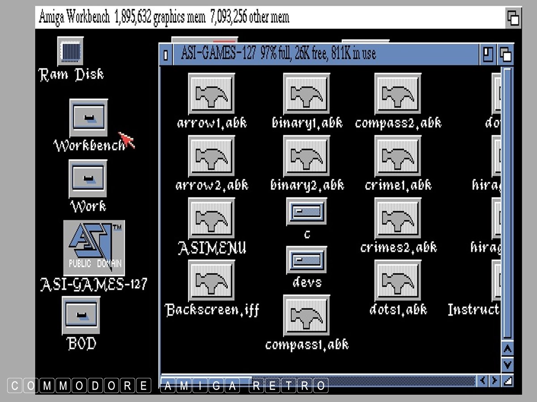Open the Ram Disk icon

coord(70,51)
